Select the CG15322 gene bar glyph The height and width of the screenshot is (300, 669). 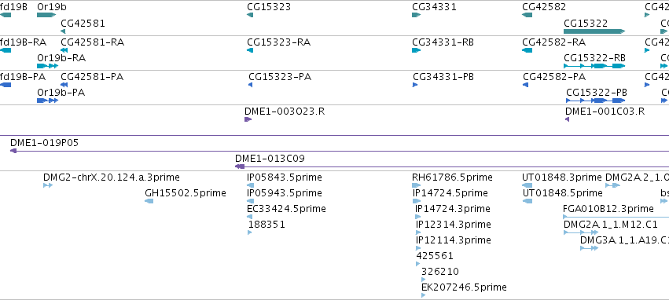tap(594, 31)
